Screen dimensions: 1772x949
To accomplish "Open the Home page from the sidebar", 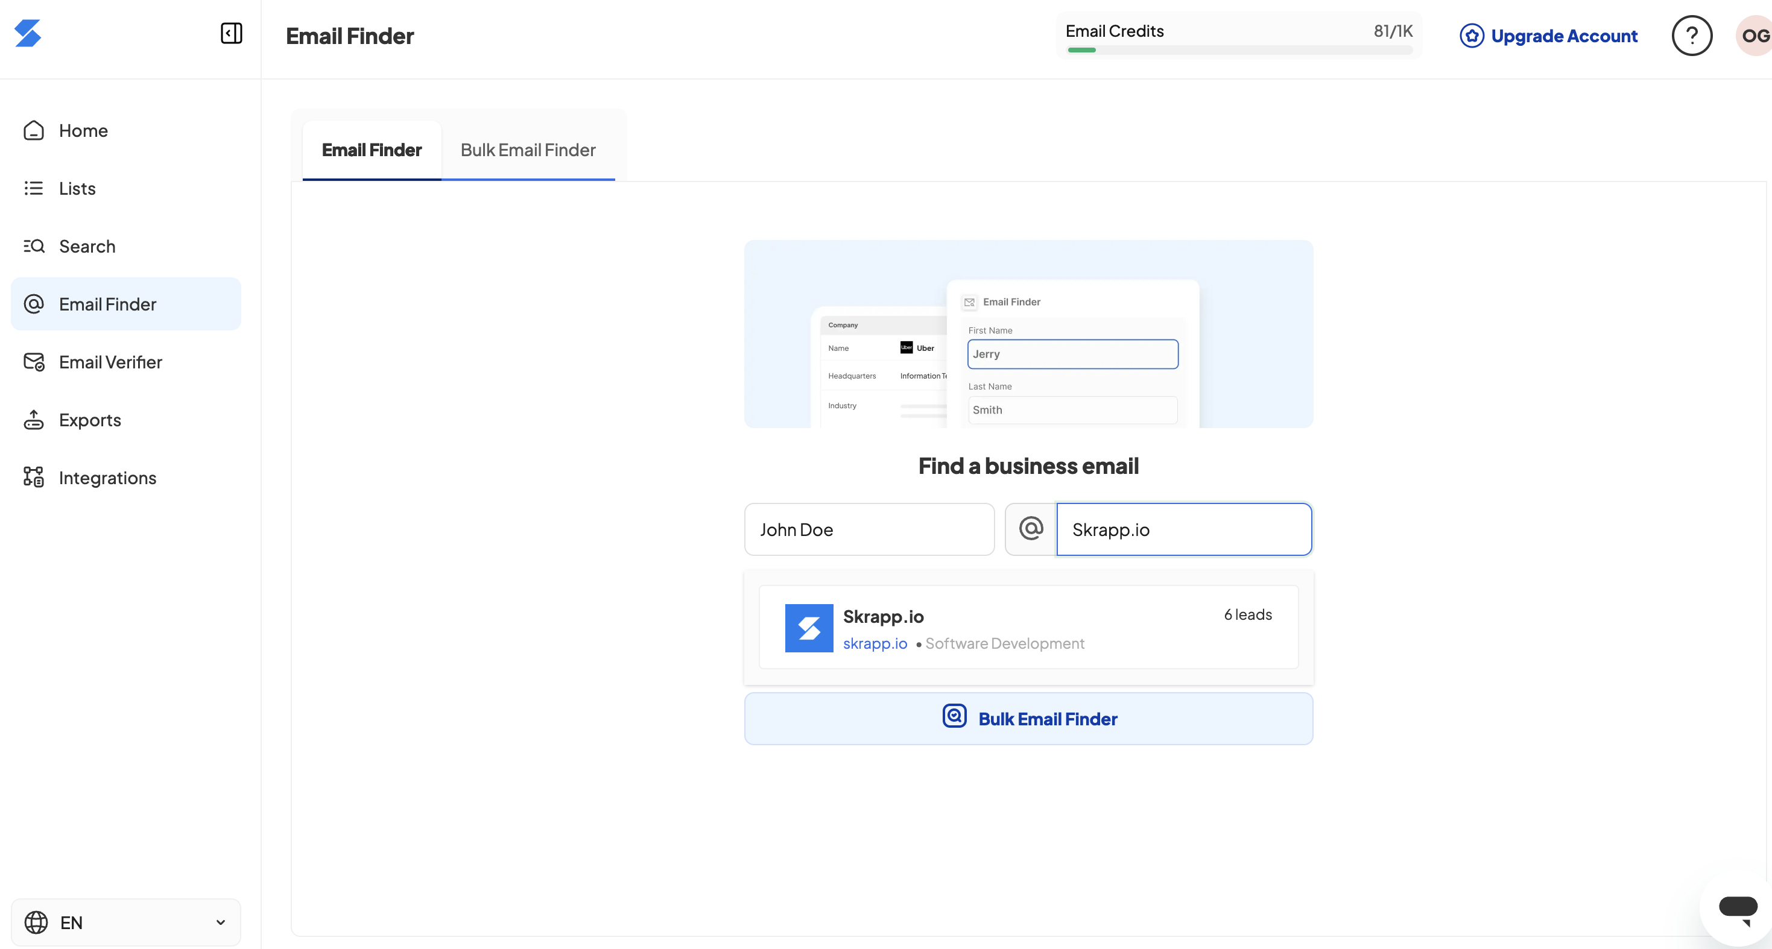I will (x=126, y=131).
